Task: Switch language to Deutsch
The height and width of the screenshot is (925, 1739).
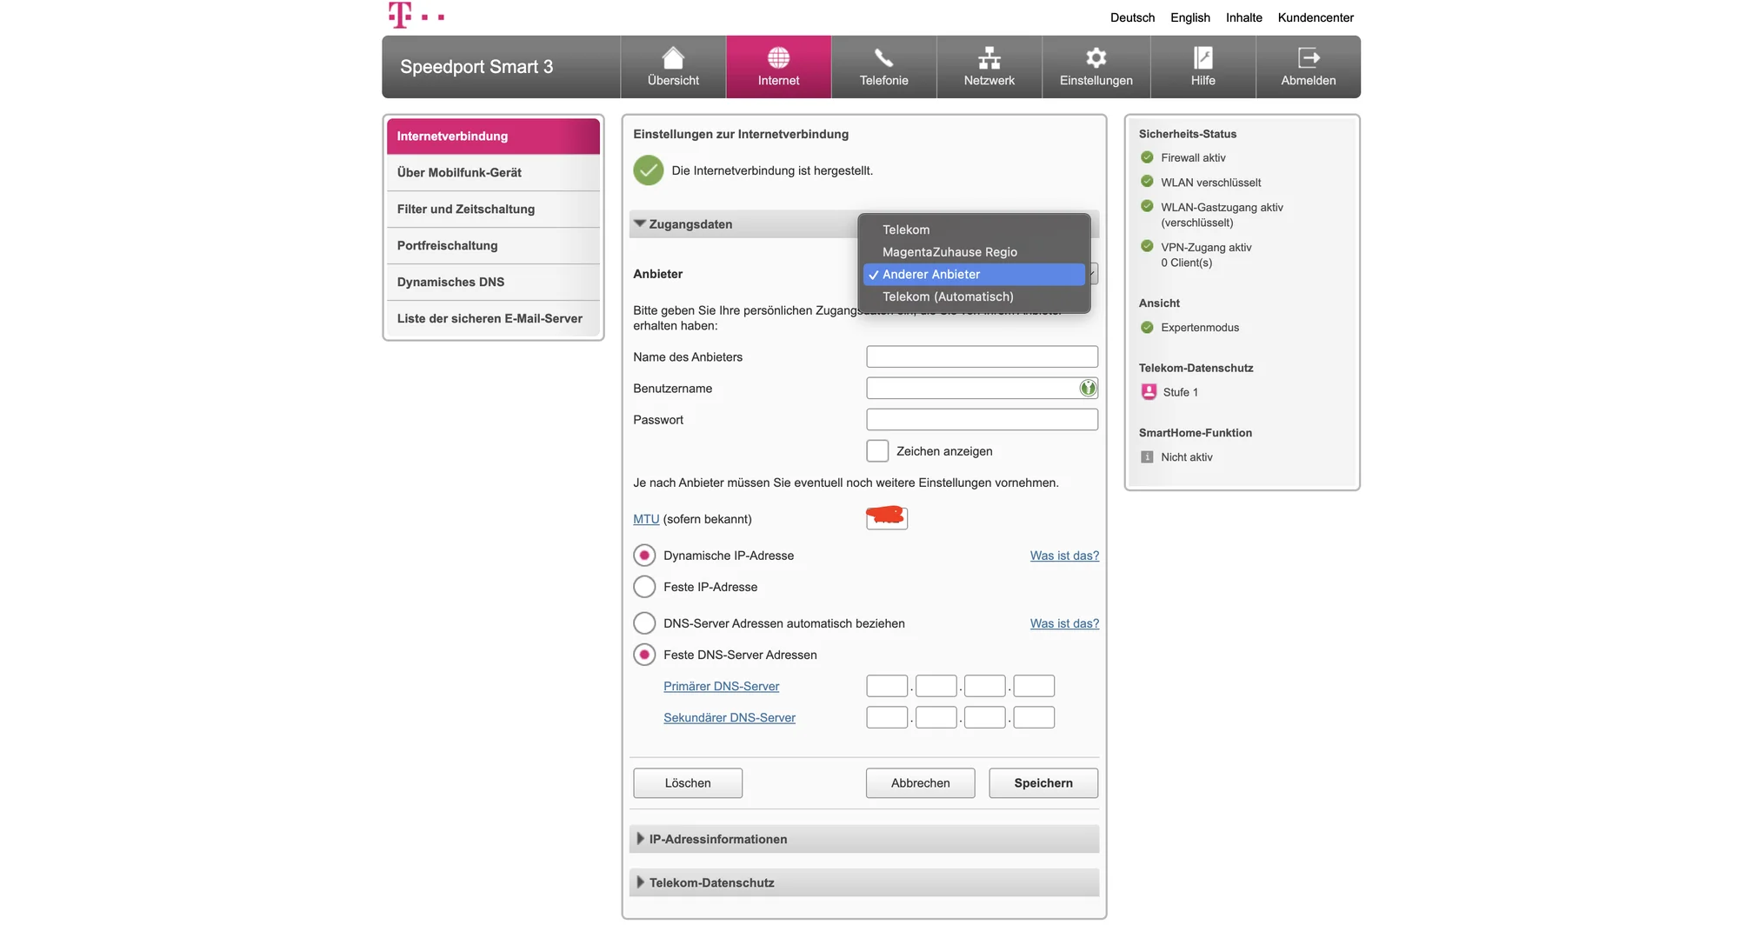Action: [x=1132, y=17]
